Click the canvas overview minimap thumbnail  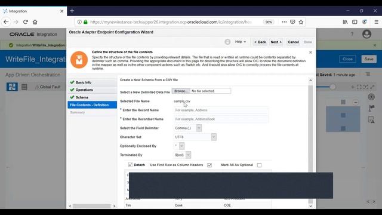[343, 119]
